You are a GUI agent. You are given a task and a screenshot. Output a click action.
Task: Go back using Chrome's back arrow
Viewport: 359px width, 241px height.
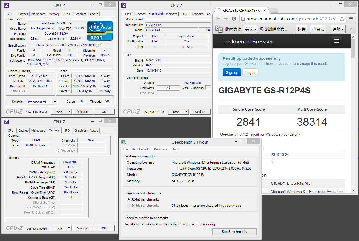pyautogui.click(x=218, y=19)
